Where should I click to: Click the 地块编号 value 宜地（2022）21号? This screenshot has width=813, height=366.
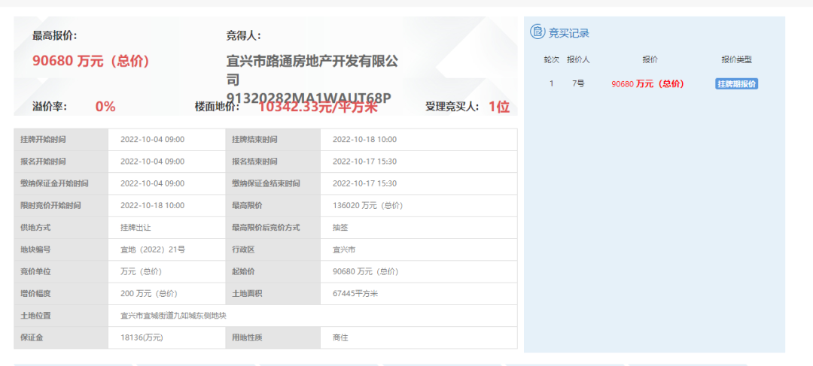coord(152,250)
